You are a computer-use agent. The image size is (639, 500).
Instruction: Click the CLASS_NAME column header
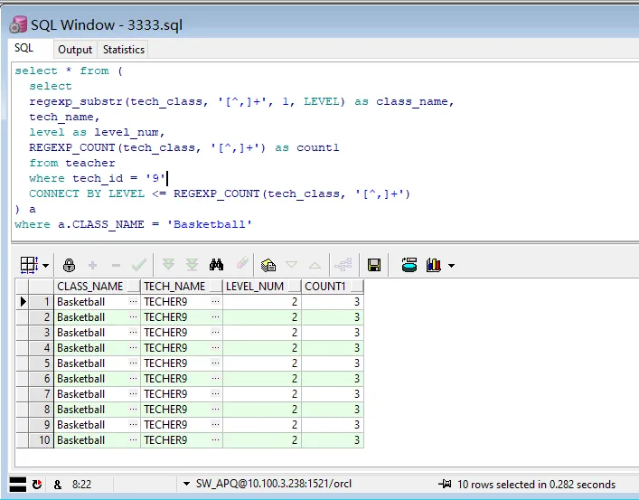tap(90, 287)
